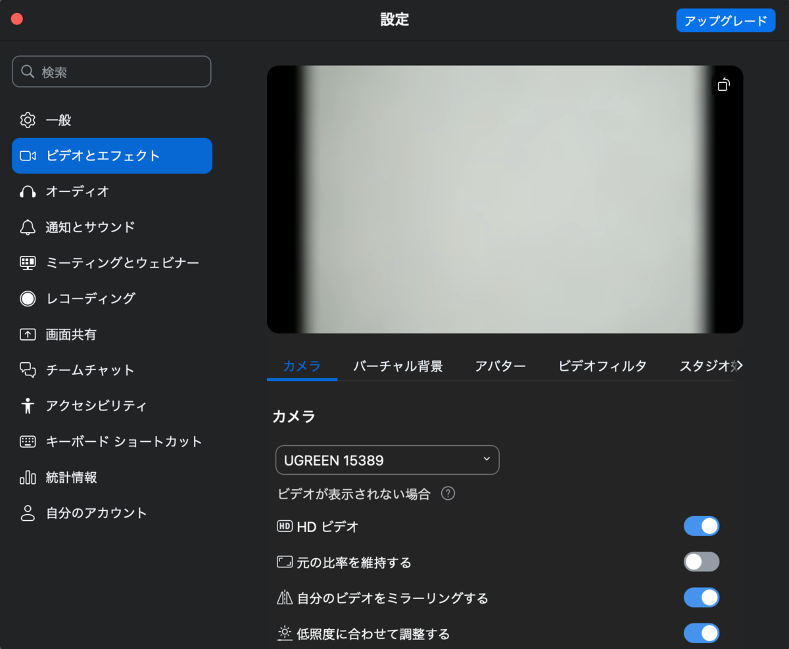
Task: Disable the HD ビデオ toggle
Action: (x=702, y=526)
